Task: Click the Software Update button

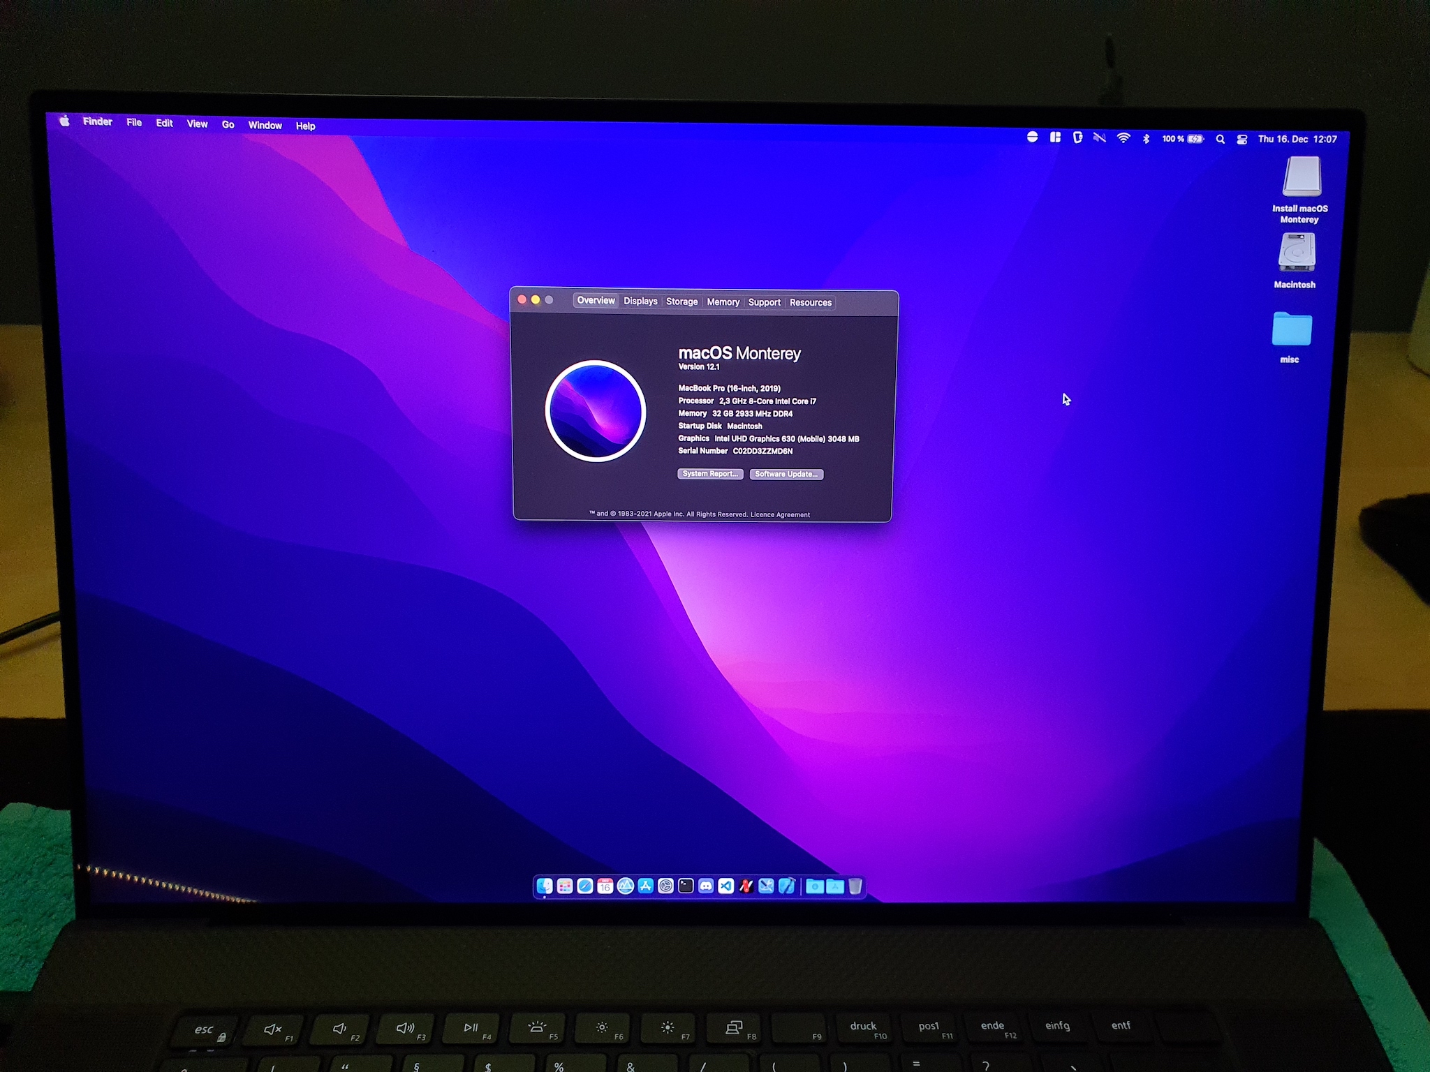Action: tap(786, 475)
